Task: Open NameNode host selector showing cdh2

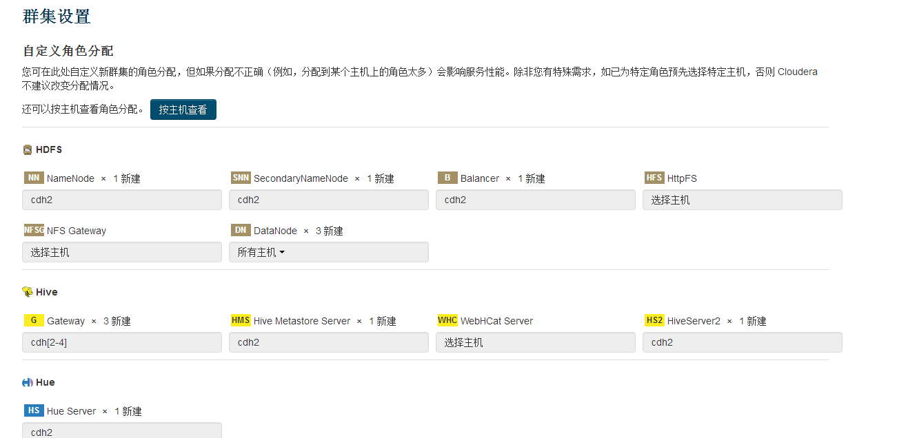Action: click(122, 200)
